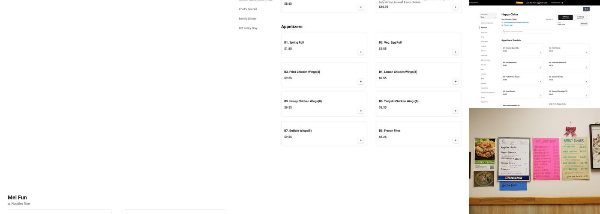Viewport: 600px width, 214px height.
Task: Tap plus icon for B6. Teriyaki Chicken Wings
Action: (x=455, y=111)
